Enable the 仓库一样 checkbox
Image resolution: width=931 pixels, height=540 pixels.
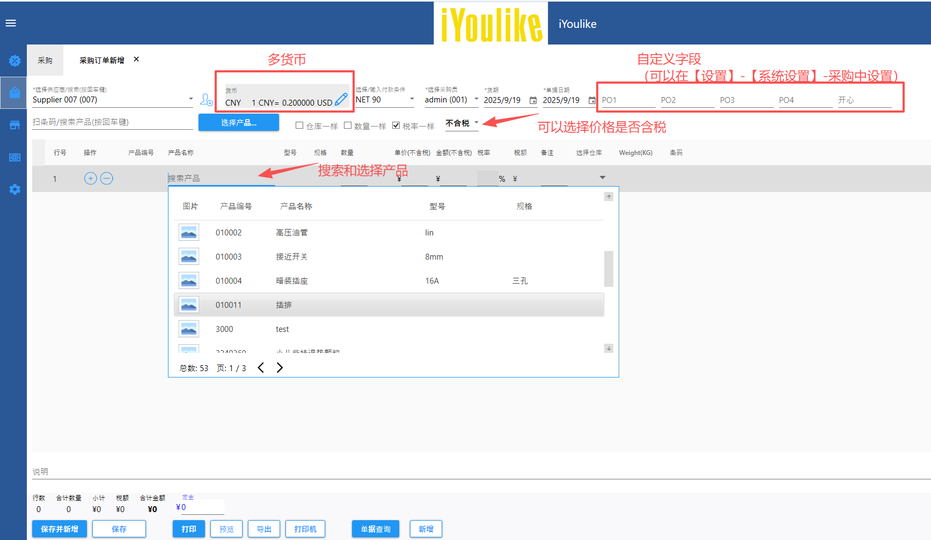299,125
